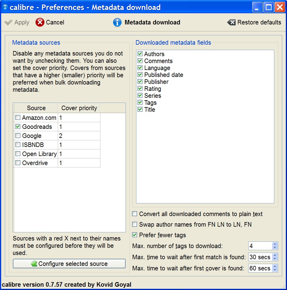Click the Restore defaults eraser icon

(x=231, y=22)
